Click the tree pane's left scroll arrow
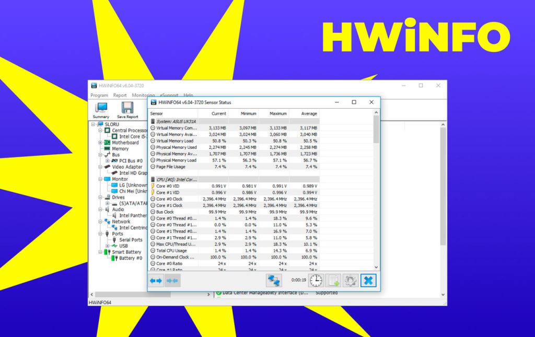 pyautogui.click(x=91, y=294)
